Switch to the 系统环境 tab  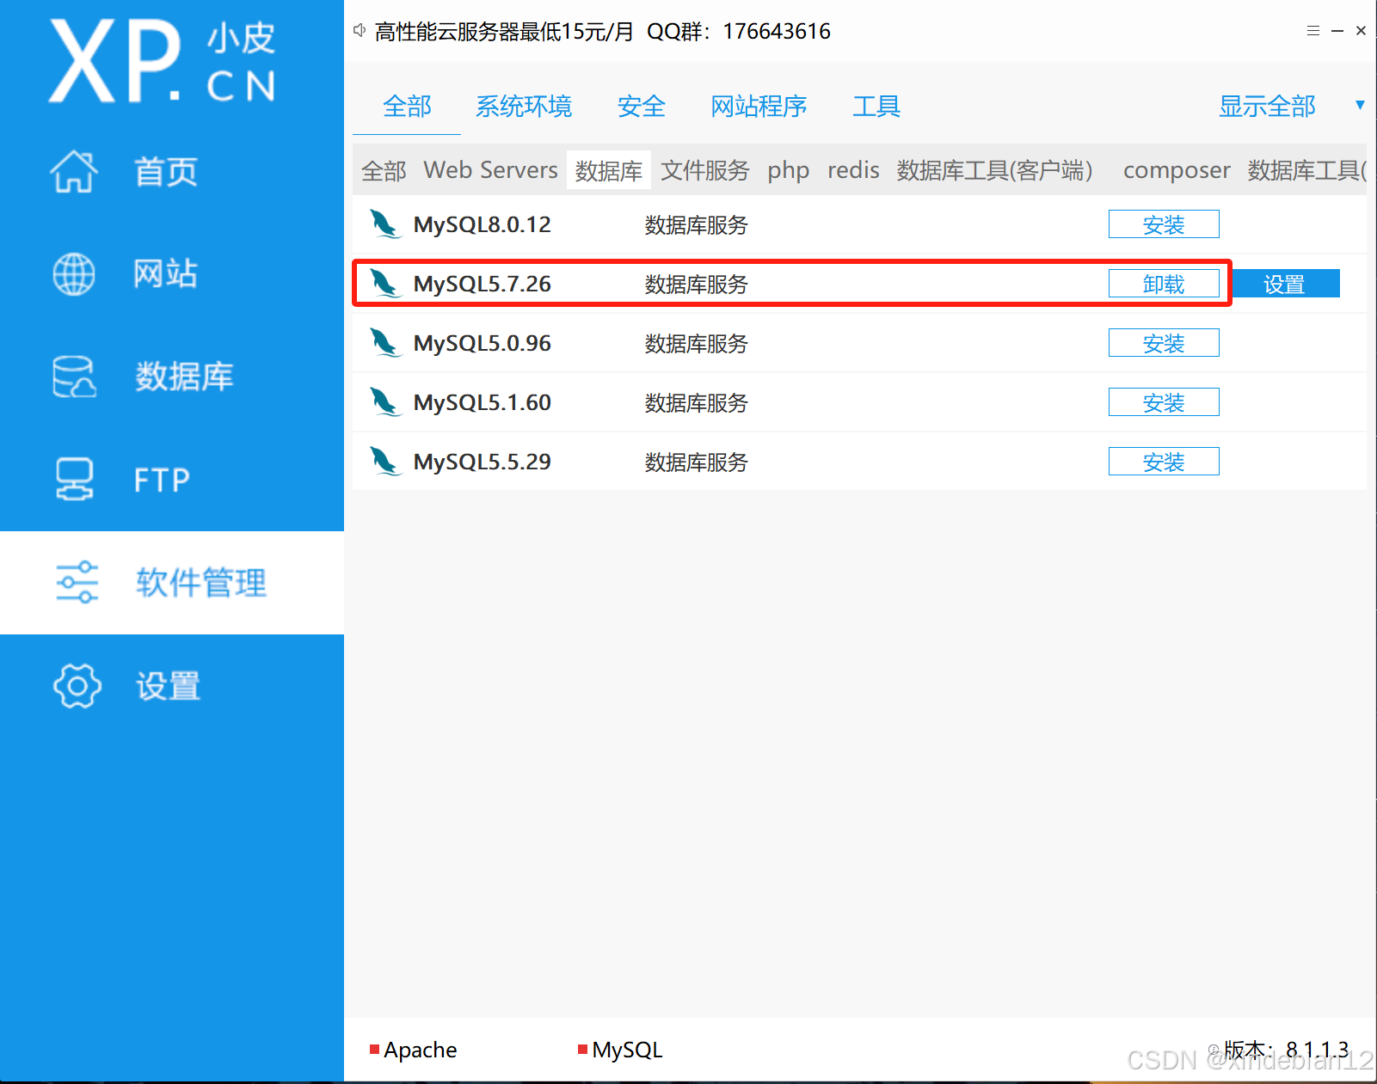coord(524,106)
